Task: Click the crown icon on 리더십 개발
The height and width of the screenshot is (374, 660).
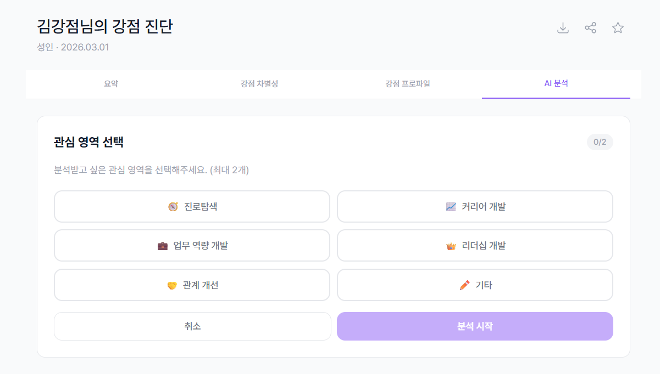Action: tap(451, 245)
